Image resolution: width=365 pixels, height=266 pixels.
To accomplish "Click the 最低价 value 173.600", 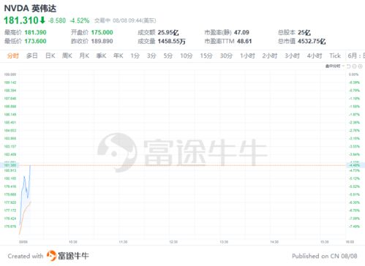I will 35,41.
